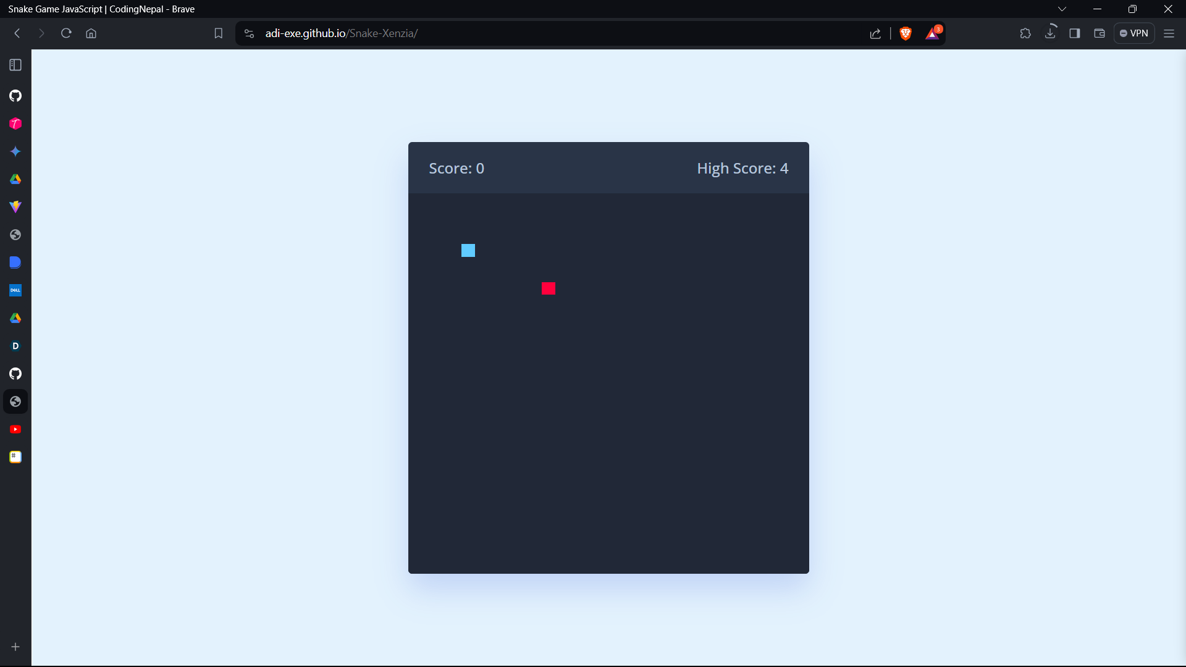Open site settings icon in address bar

tap(249, 33)
